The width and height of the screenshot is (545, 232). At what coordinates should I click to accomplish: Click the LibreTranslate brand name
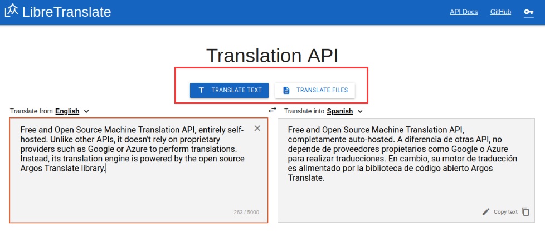point(67,12)
